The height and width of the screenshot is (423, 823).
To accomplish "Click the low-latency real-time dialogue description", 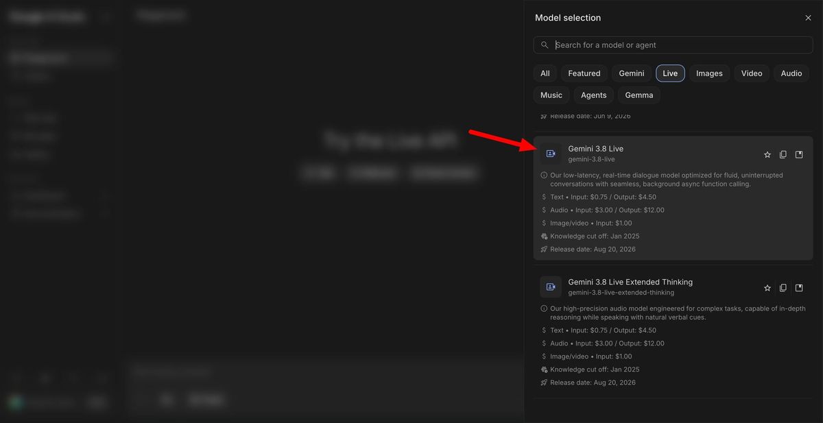I will (x=666, y=180).
